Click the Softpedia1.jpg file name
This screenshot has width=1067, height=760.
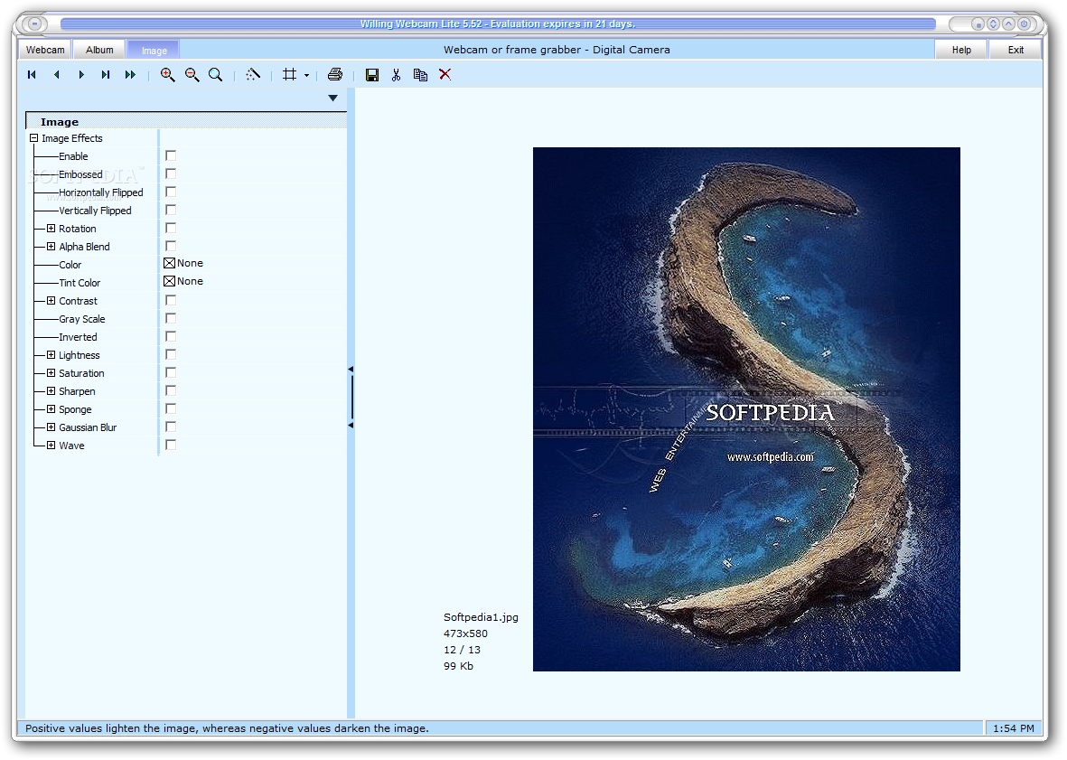click(x=482, y=617)
